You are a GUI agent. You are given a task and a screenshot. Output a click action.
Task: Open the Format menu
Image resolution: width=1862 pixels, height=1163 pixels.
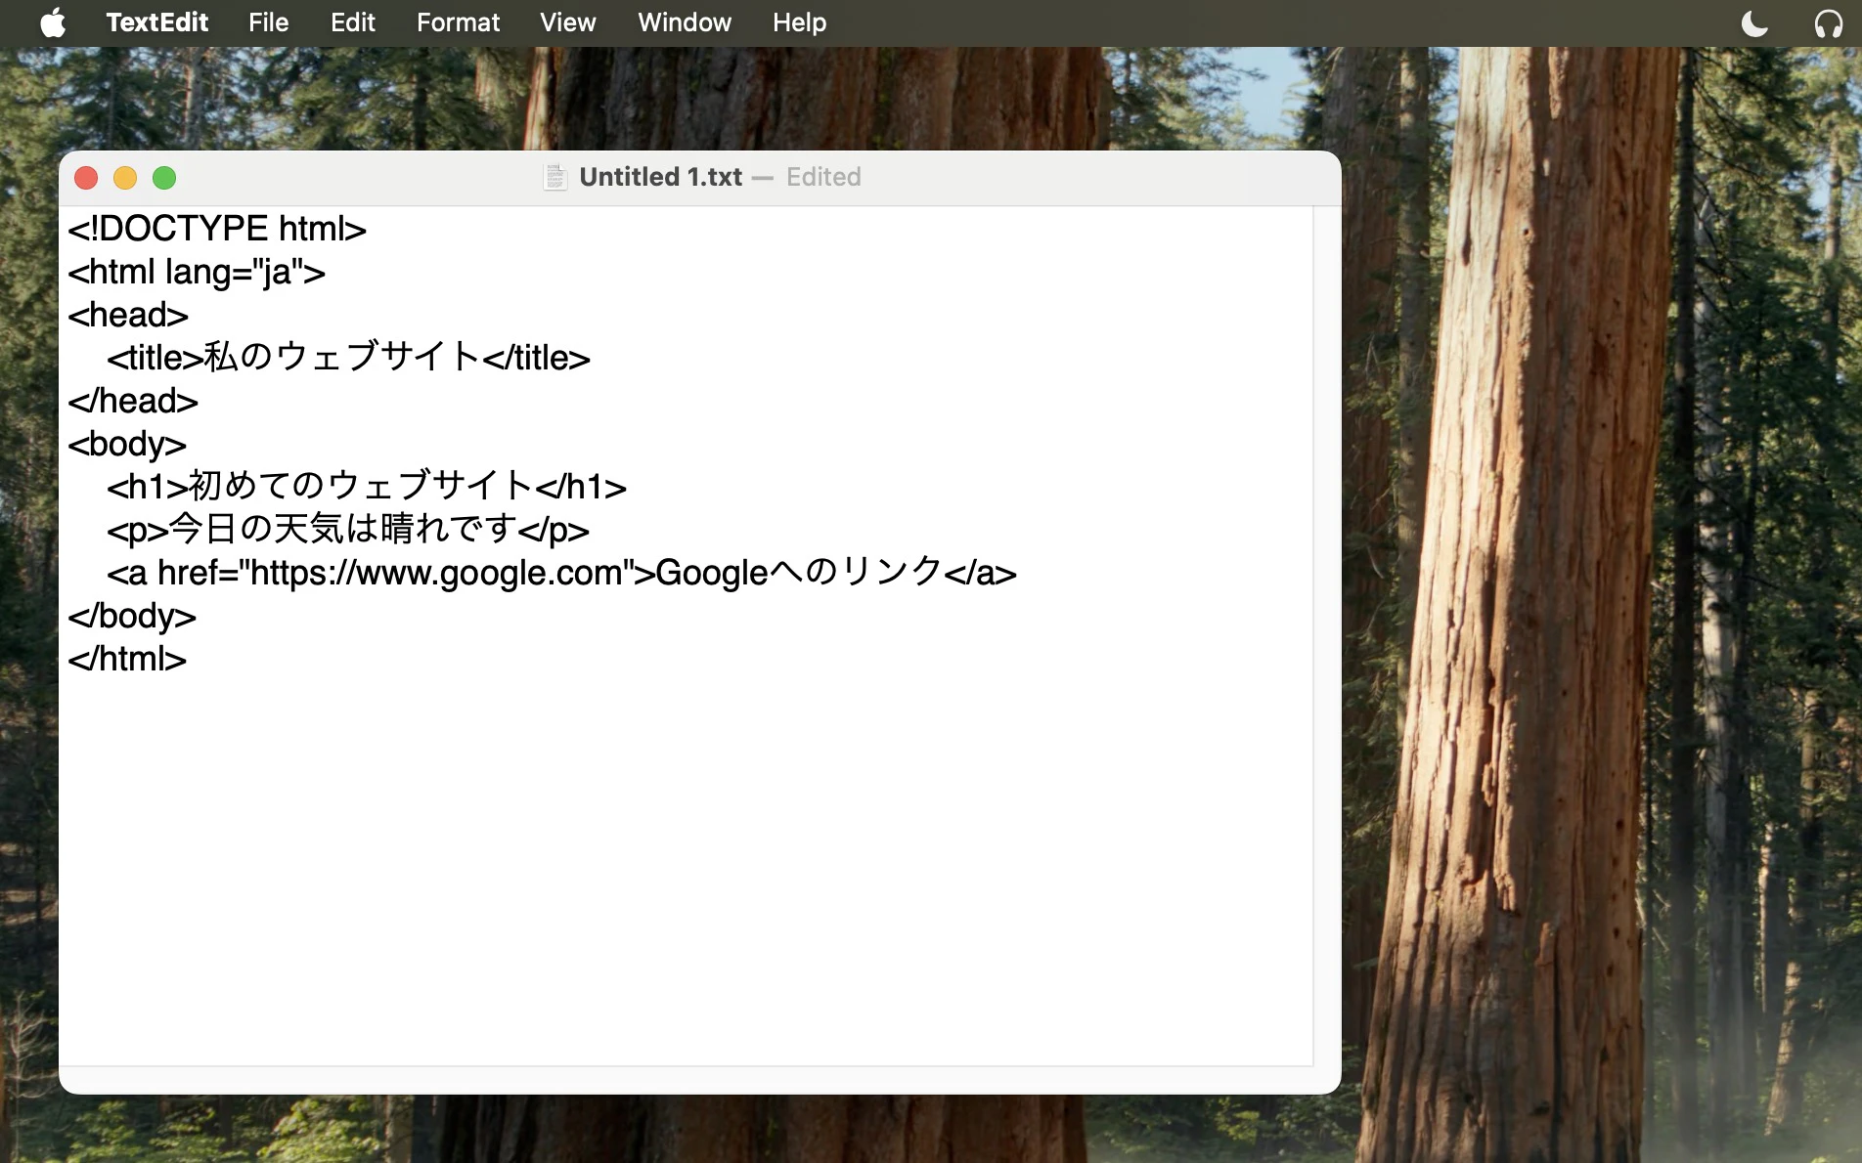458,22
